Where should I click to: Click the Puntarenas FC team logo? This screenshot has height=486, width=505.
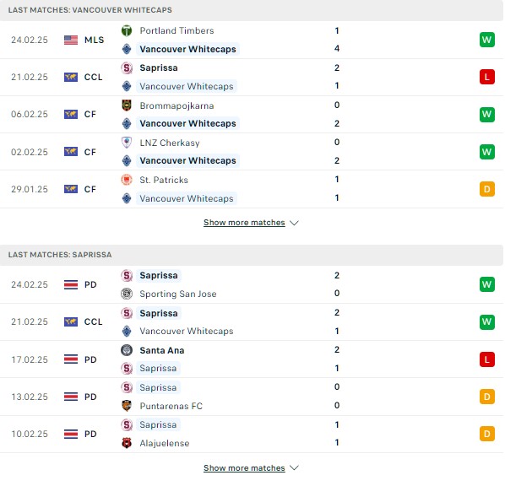(127, 406)
